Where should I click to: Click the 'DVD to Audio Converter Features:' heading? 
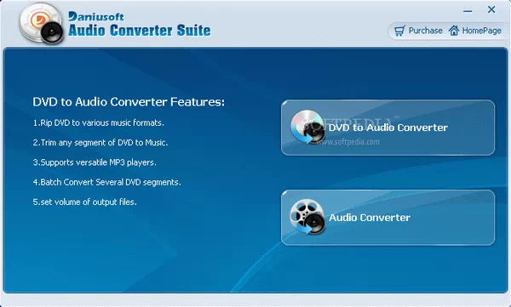[129, 102]
